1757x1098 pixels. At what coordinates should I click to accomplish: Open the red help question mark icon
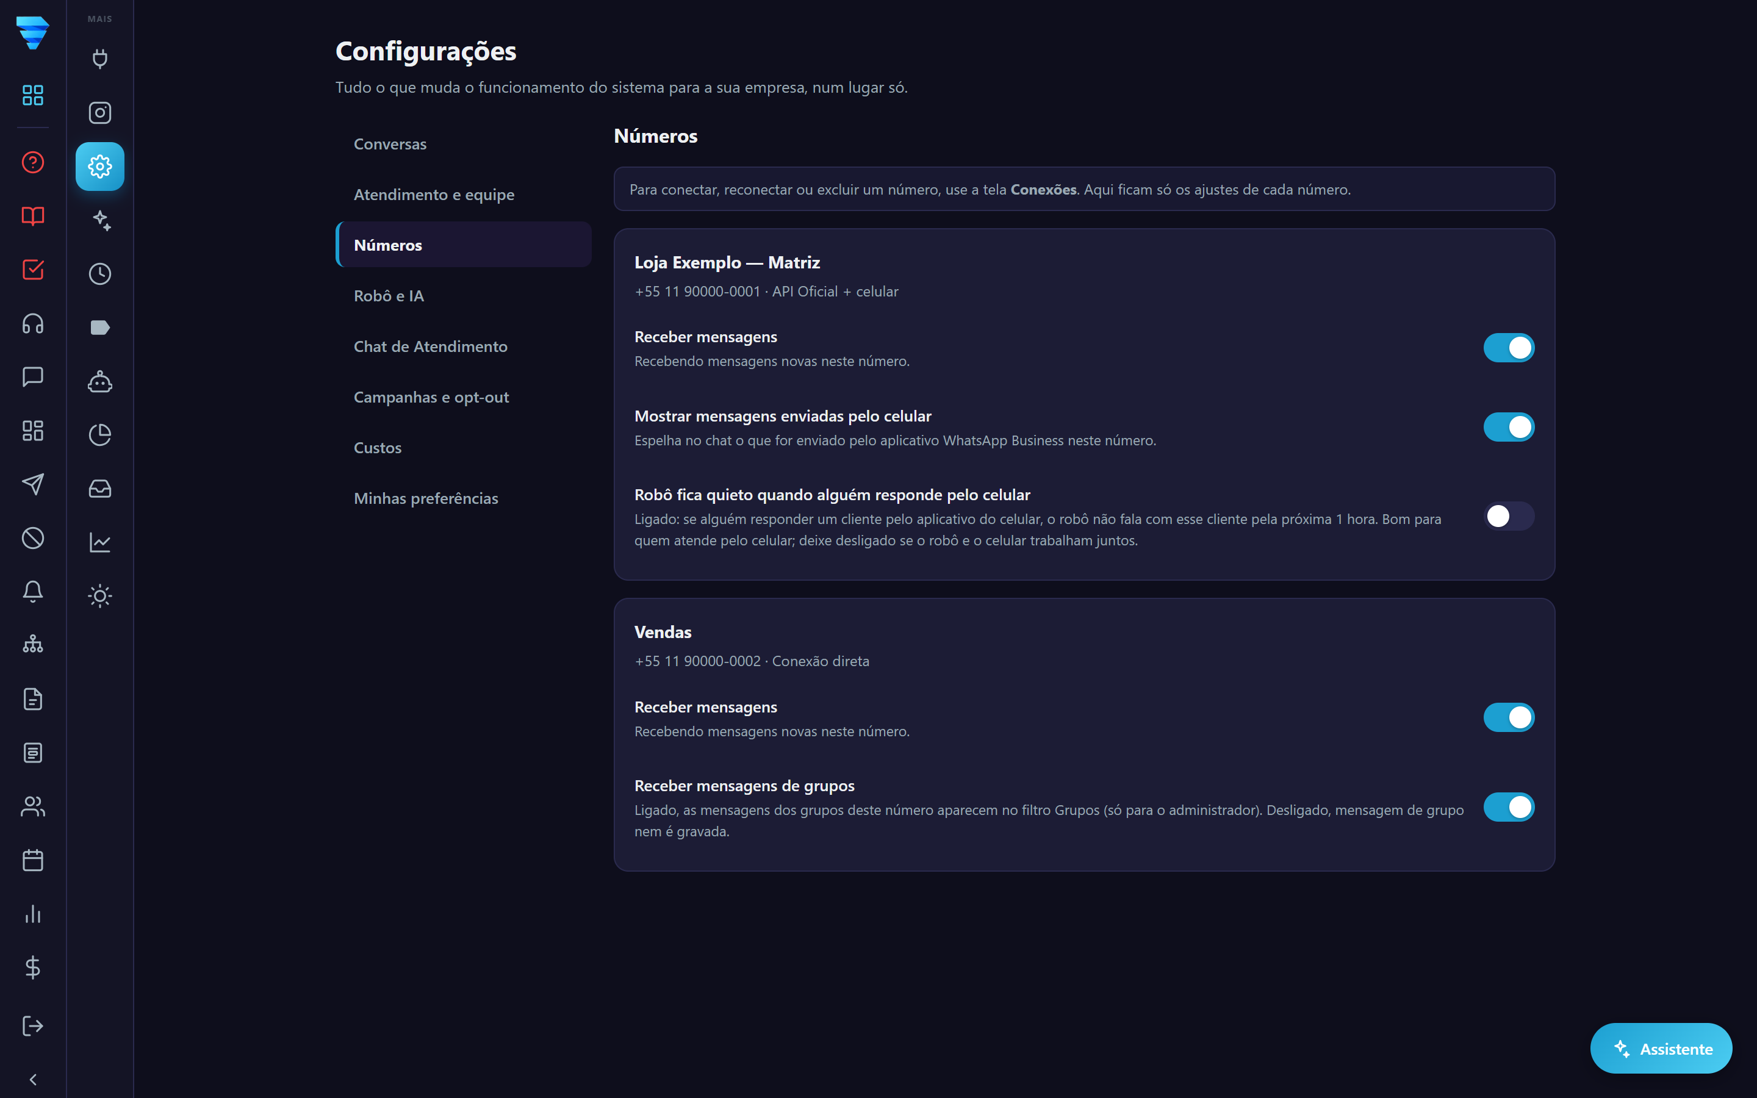[x=33, y=162]
